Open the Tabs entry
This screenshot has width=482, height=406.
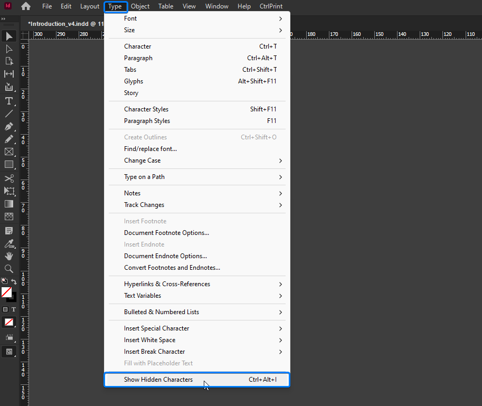point(197,70)
